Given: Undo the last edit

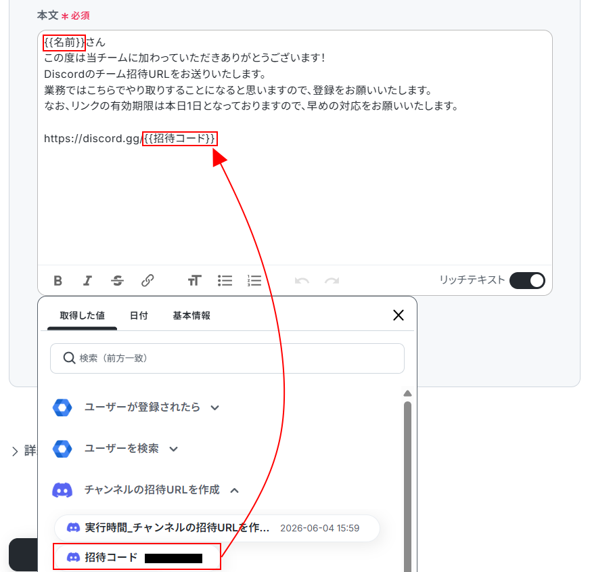Looking at the screenshot, I should [x=302, y=280].
